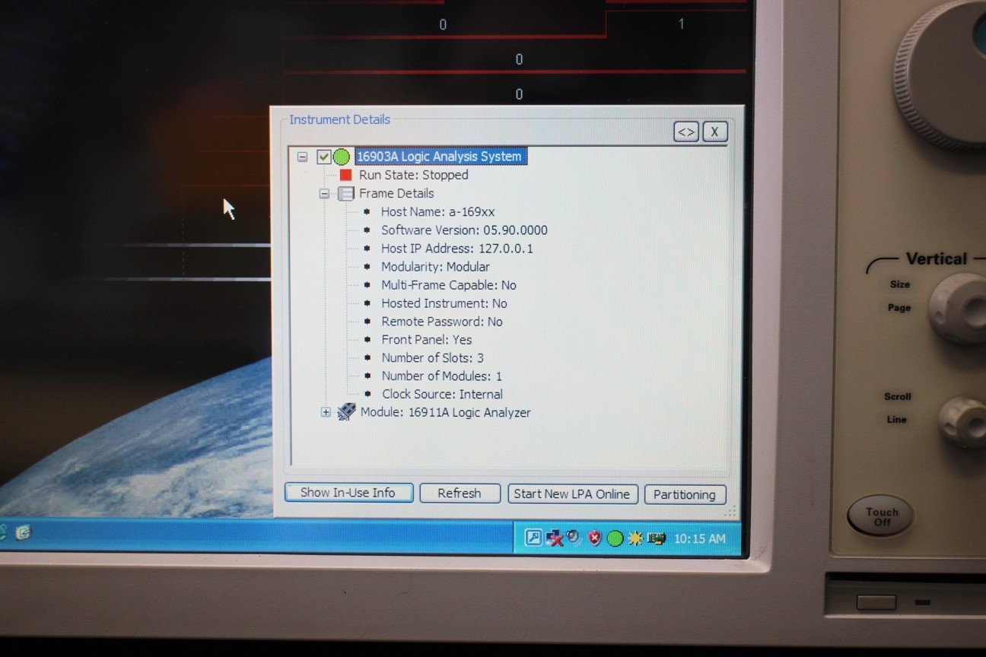Select Run State: Stopped row

tap(414, 175)
